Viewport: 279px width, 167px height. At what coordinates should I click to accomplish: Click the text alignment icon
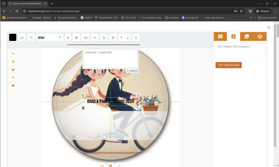tap(77, 38)
